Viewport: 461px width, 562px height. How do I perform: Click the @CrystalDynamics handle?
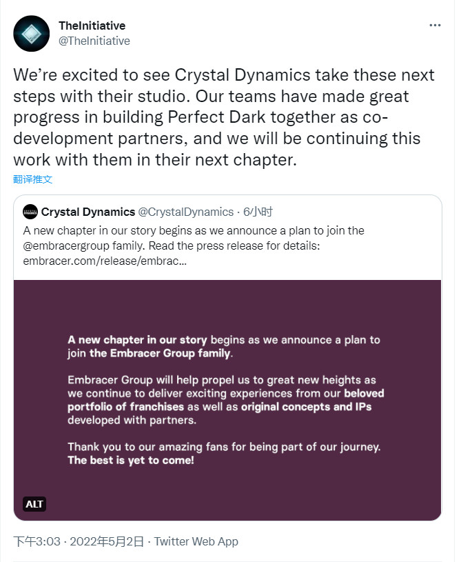[x=185, y=212]
